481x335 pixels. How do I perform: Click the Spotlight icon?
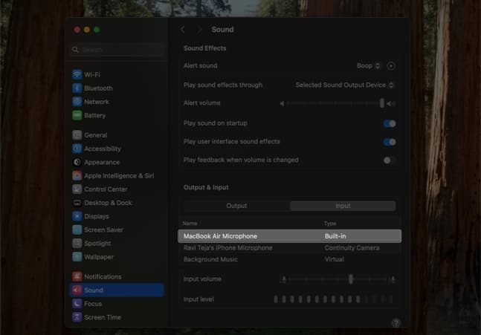(77, 244)
